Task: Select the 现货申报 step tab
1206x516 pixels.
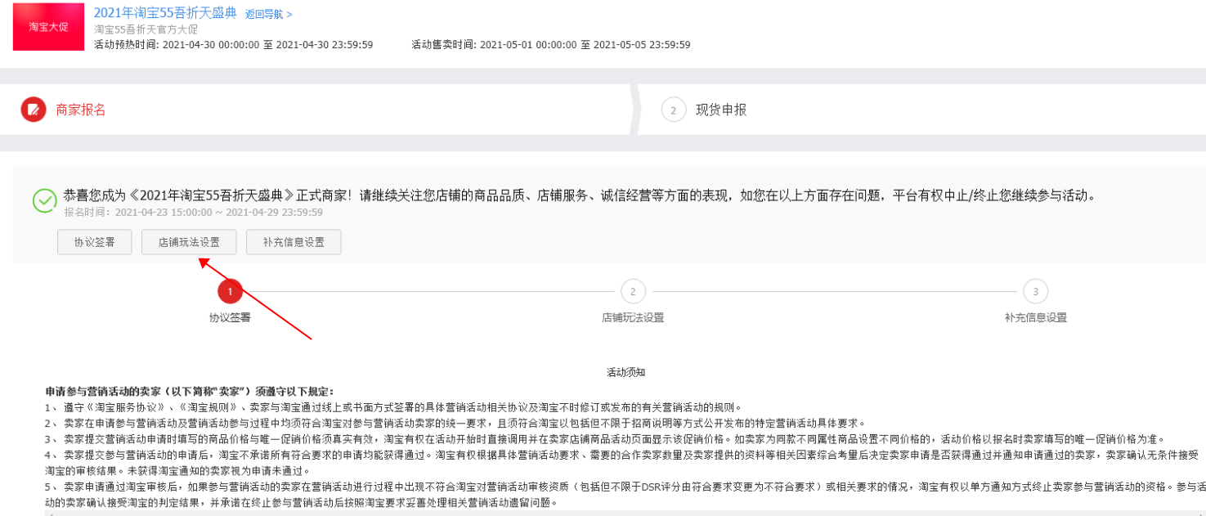Action: click(x=921, y=110)
